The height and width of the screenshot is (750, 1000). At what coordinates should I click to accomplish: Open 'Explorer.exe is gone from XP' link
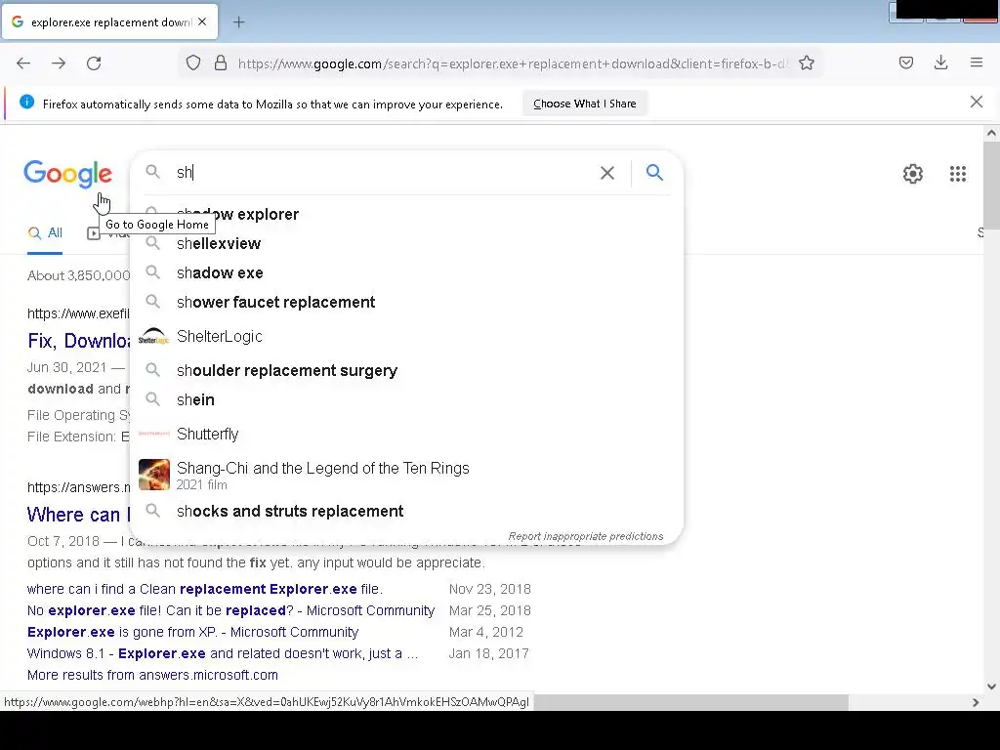(x=192, y=632)
